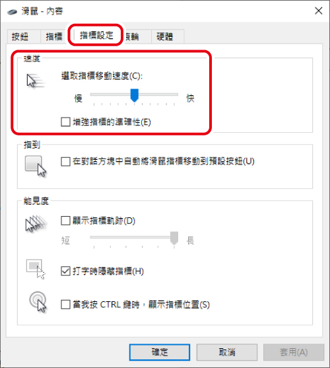
Task: Toggle 當我按 CTRL 鍵時顯示指標位置 checkbox
Action: pyautogui.click(x=65, y=305)
